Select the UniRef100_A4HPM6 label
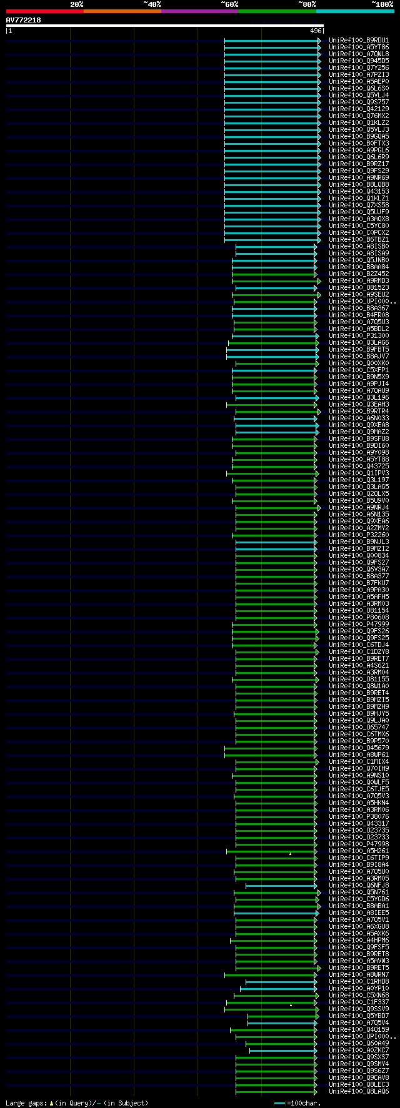This screenshot has width=400, height=1108. [x=359, y=941]
